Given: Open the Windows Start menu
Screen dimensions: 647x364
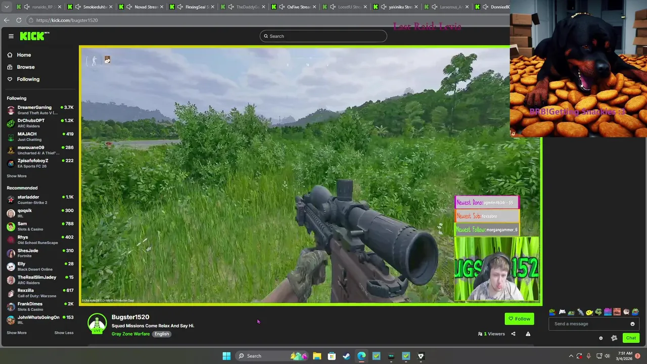Looking at the screenshot, I should [226, 356].
